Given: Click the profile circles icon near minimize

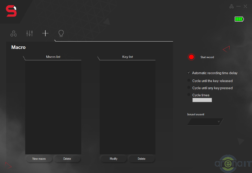Looking at the screenshot, I should [x=231, y=6].
